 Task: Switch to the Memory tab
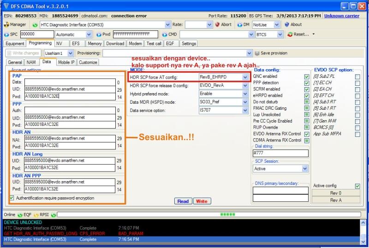click(x=95, y=44)
